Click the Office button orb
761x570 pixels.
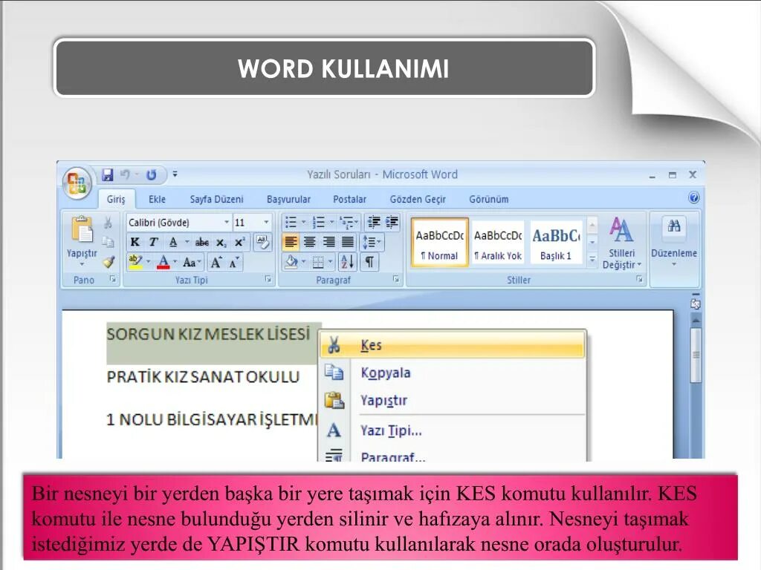pos(77,183)
